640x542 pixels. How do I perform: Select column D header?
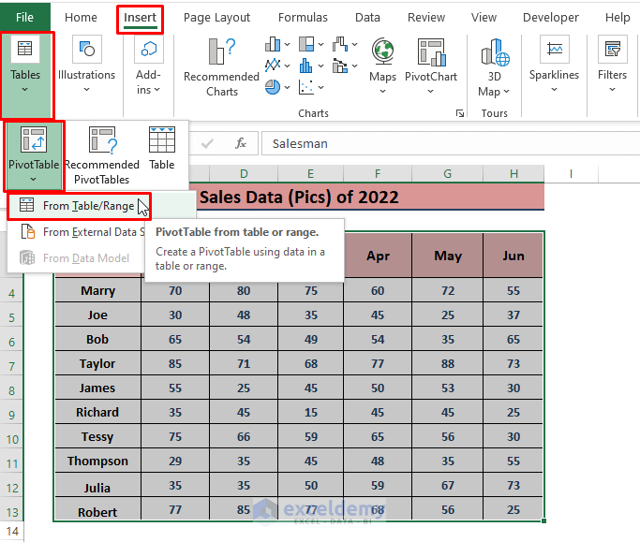click(244, 174)
